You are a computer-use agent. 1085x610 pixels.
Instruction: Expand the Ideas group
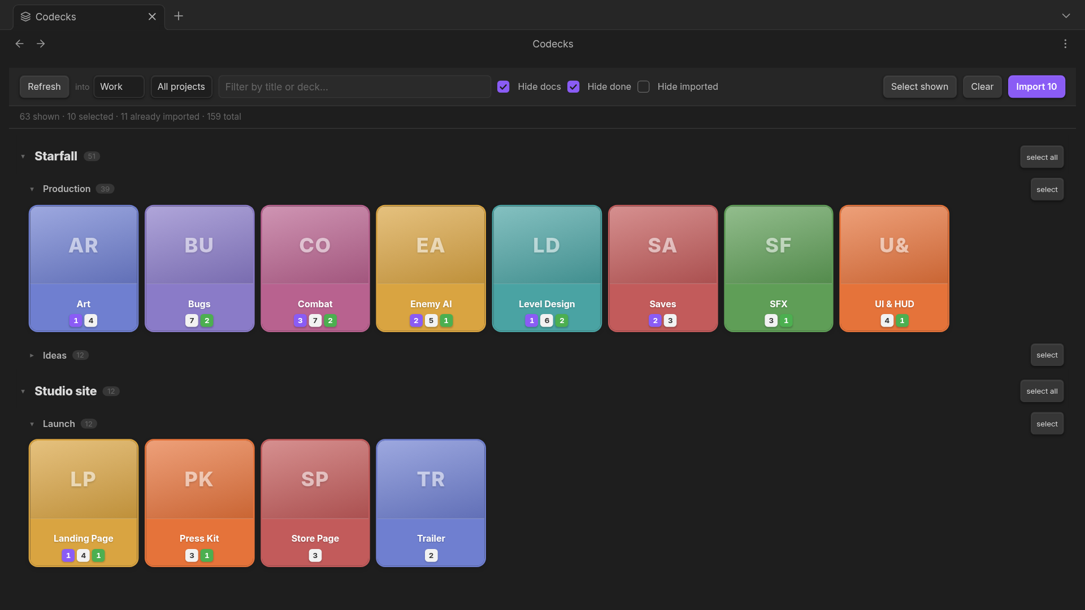(32, 355)
